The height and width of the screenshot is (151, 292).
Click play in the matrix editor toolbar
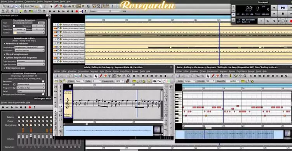pos(264,76)
